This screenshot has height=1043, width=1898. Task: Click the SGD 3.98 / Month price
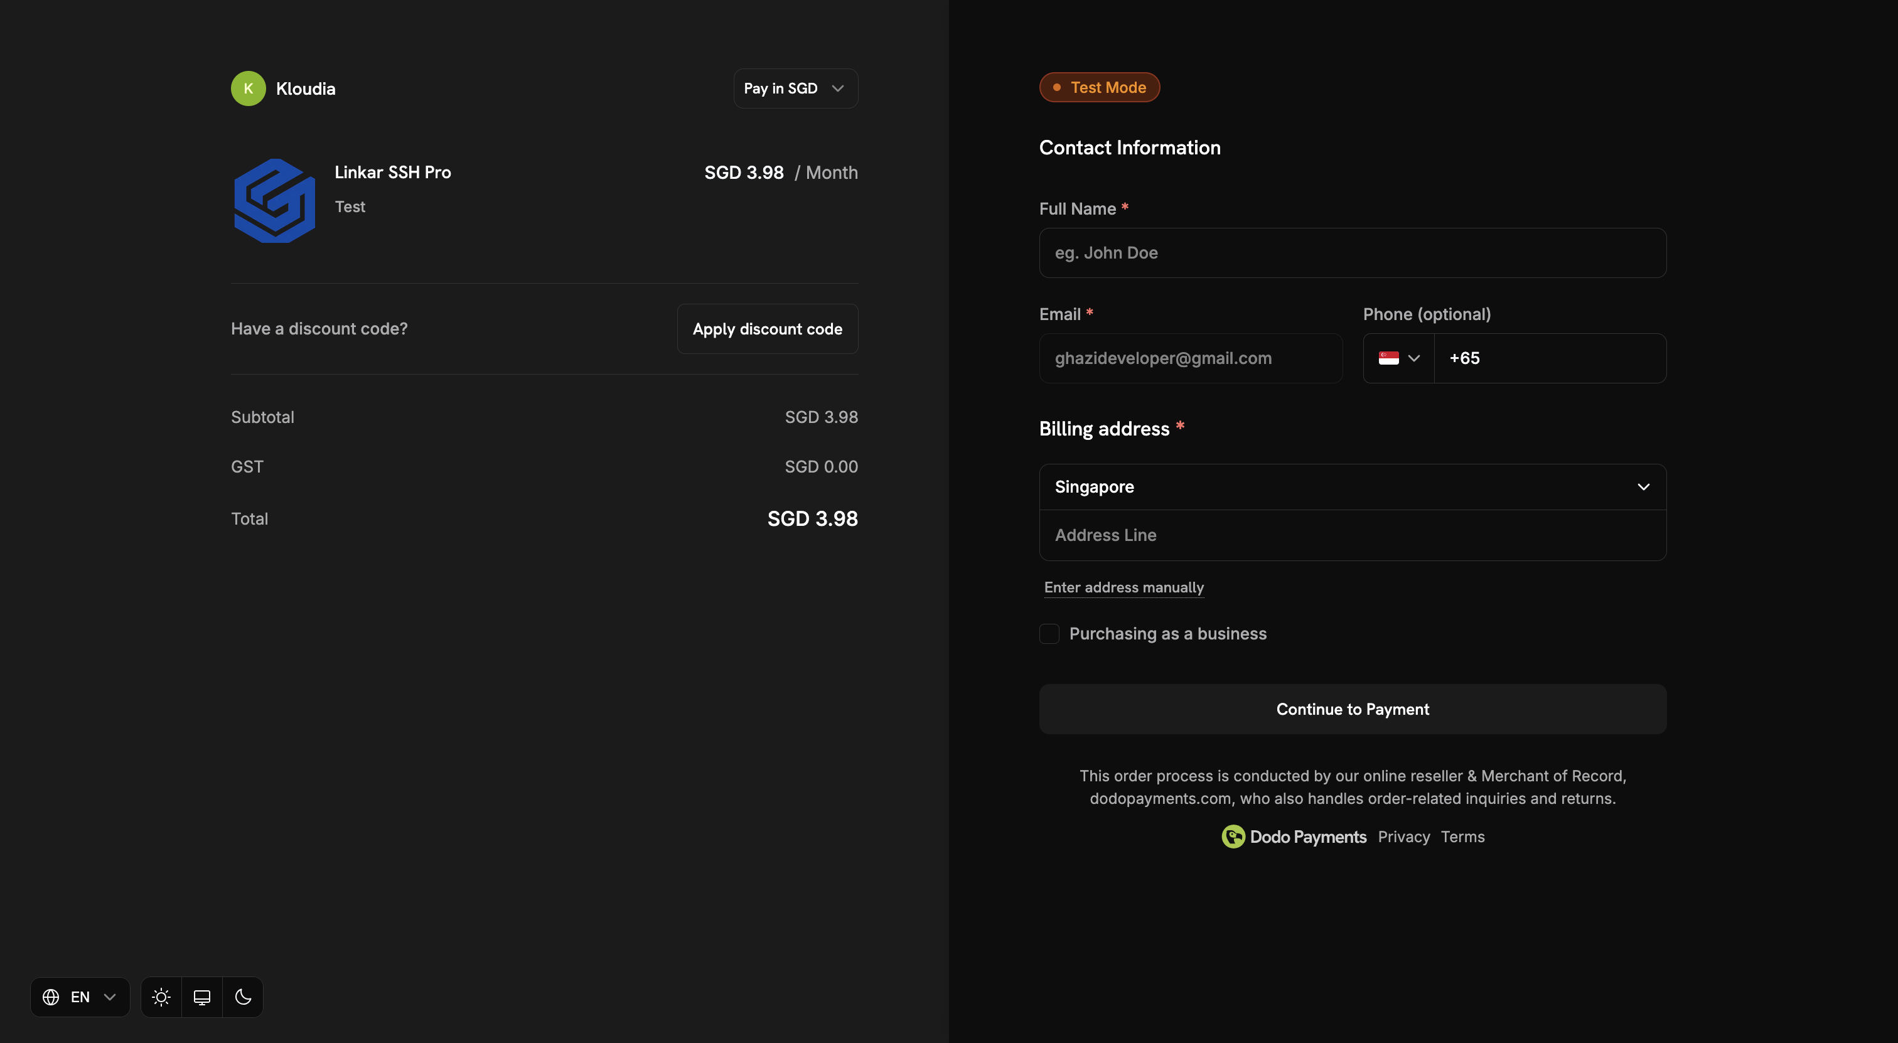coord(781,173)
